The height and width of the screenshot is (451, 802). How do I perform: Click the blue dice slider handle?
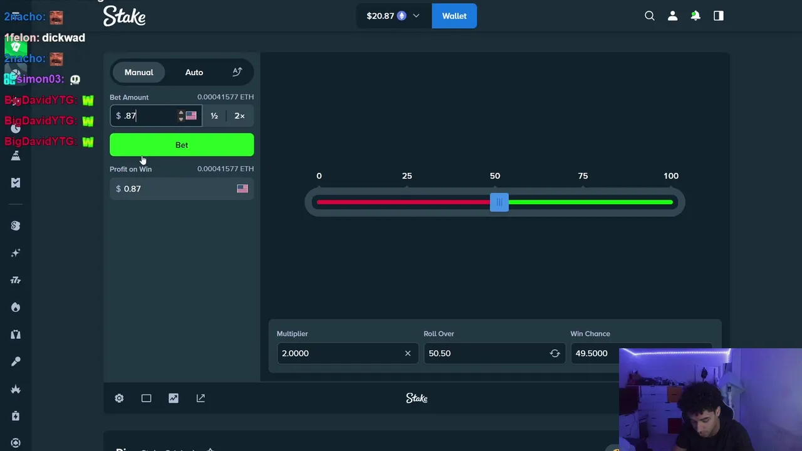pos(499,202)
